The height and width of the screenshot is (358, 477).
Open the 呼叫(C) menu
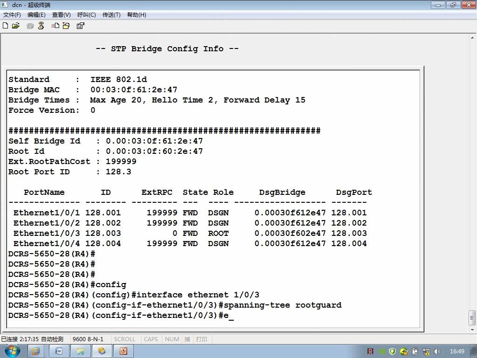point(86,15)
